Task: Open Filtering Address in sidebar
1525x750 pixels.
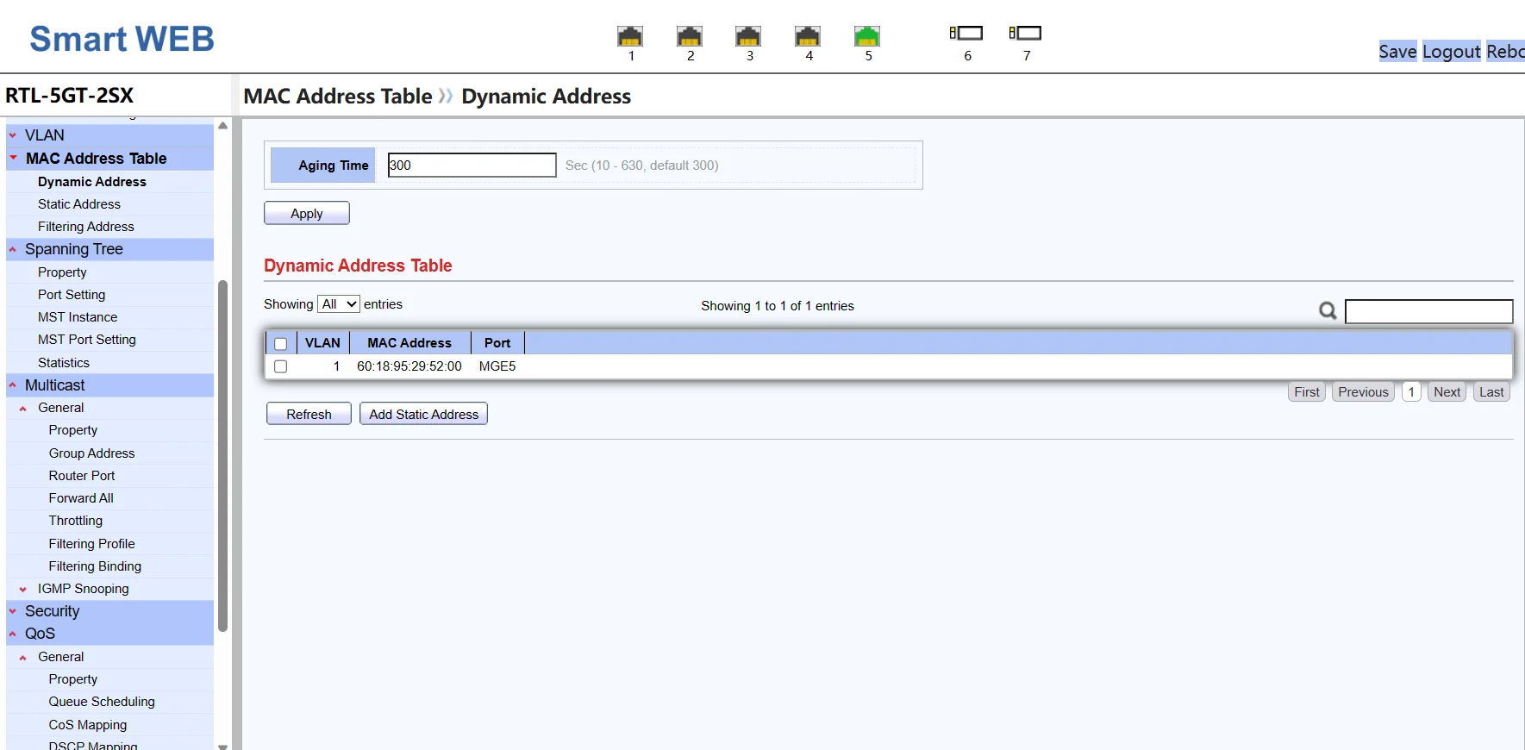Action: 86,227
